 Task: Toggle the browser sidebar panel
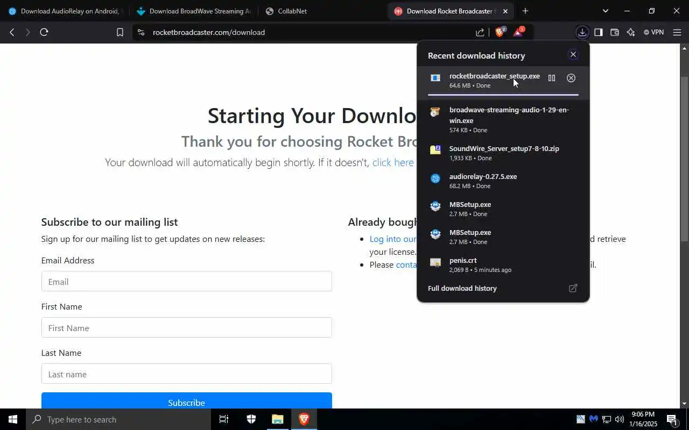(x=598, y=32)
